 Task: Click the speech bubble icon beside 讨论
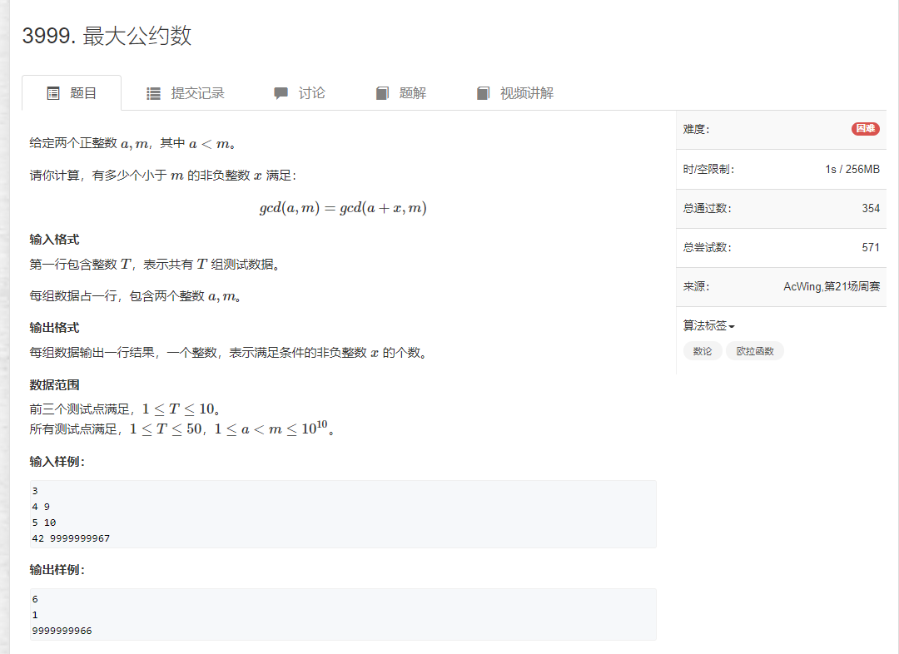(282, 93)
